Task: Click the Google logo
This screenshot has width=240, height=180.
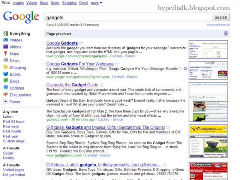Action: point(21,17)
